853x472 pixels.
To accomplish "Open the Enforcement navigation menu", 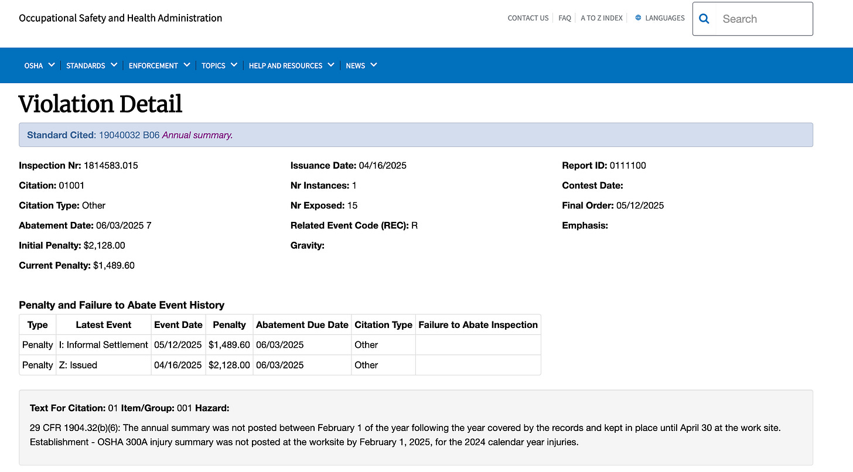I will point(153,66).
